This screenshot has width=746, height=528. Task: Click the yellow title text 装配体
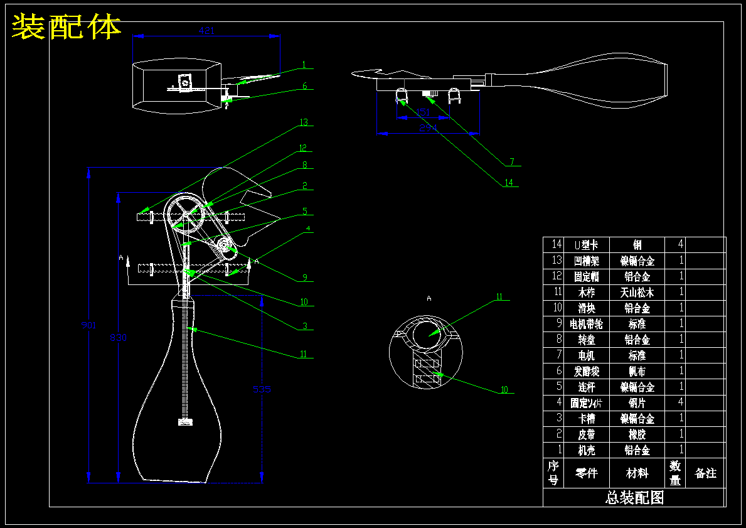[67, 27]
